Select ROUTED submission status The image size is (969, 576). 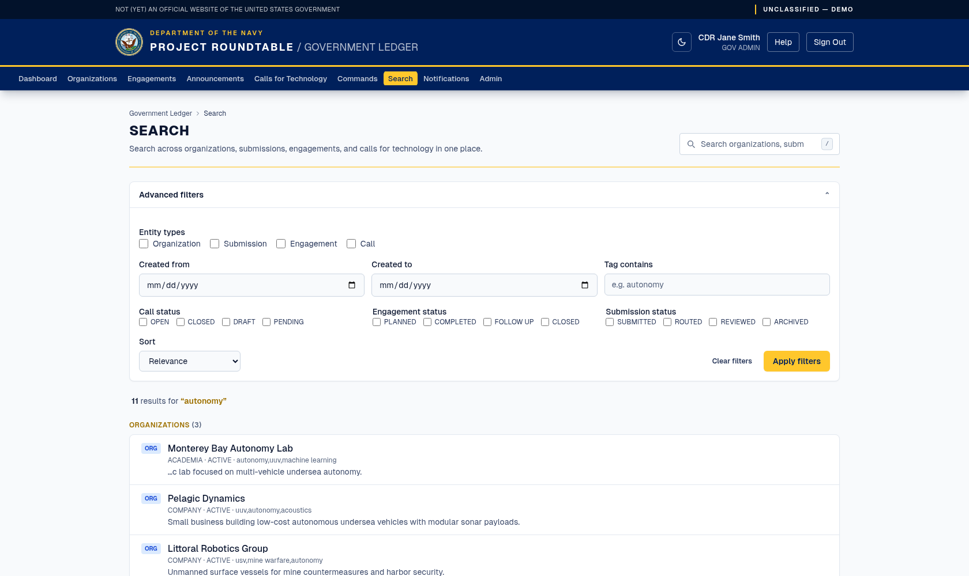coord(667,322)
